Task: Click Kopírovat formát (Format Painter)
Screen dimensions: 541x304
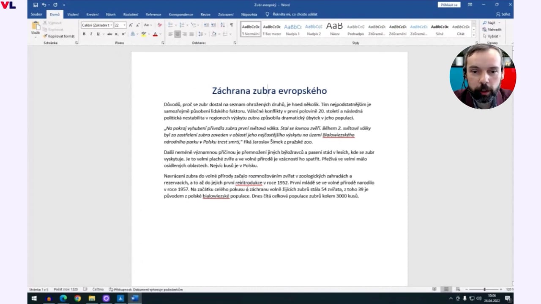Action: tap(59, 36)
